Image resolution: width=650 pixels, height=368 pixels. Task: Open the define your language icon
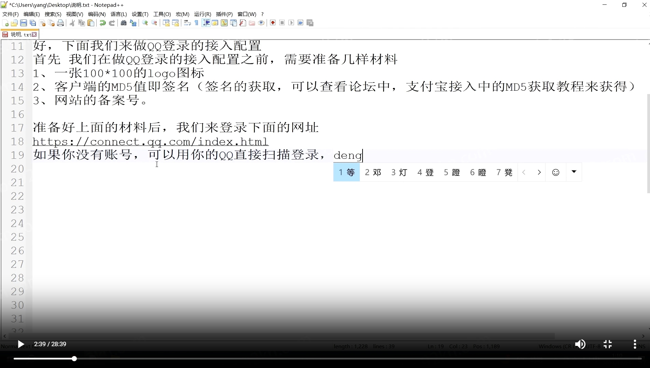(x=215, y=23)
